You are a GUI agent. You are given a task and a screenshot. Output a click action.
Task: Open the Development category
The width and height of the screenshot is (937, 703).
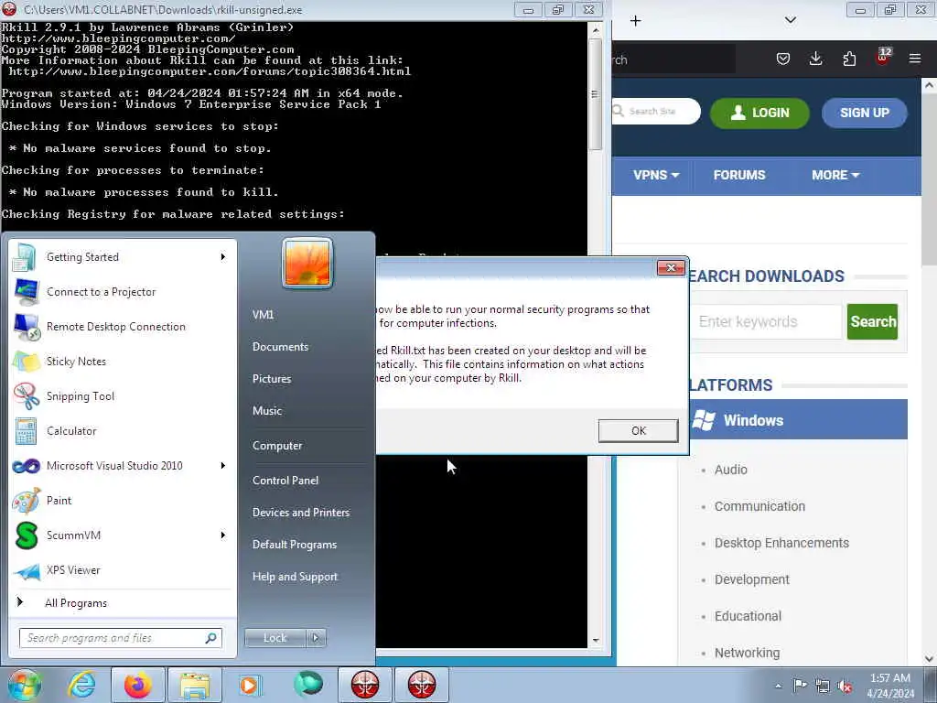pos(752,579)
